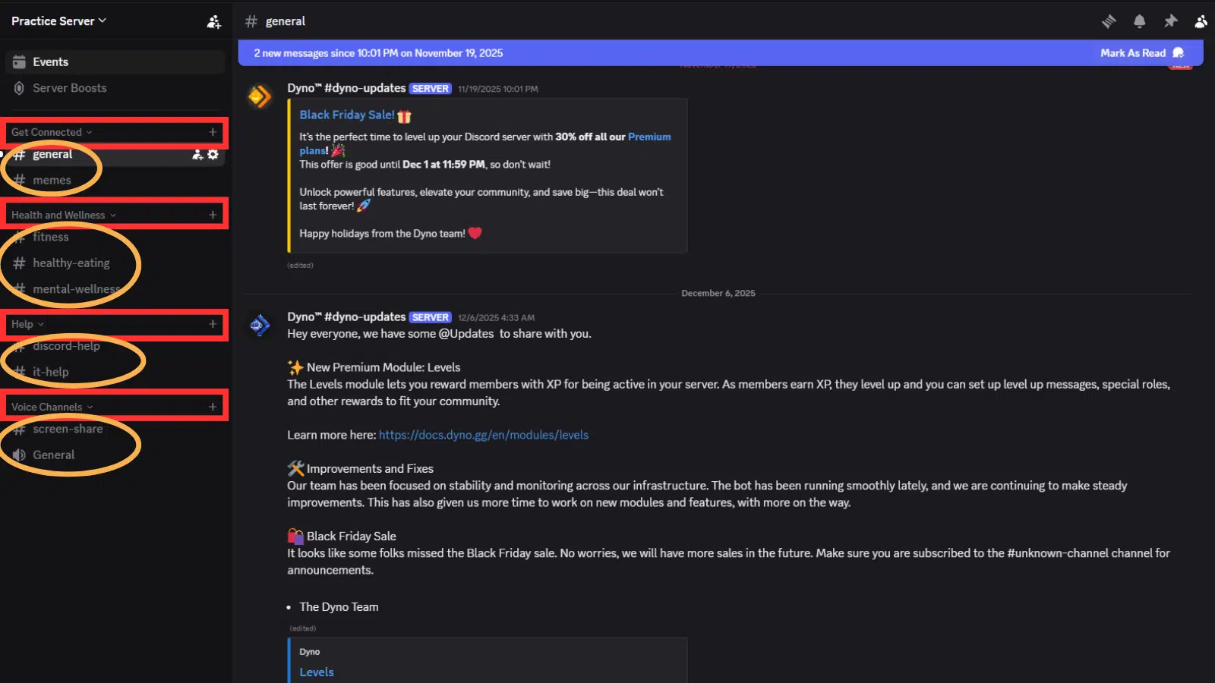The height and width of the screenshot is (683, 1215).
Task: Join the General voice channel
Action: tap(54, 455)
